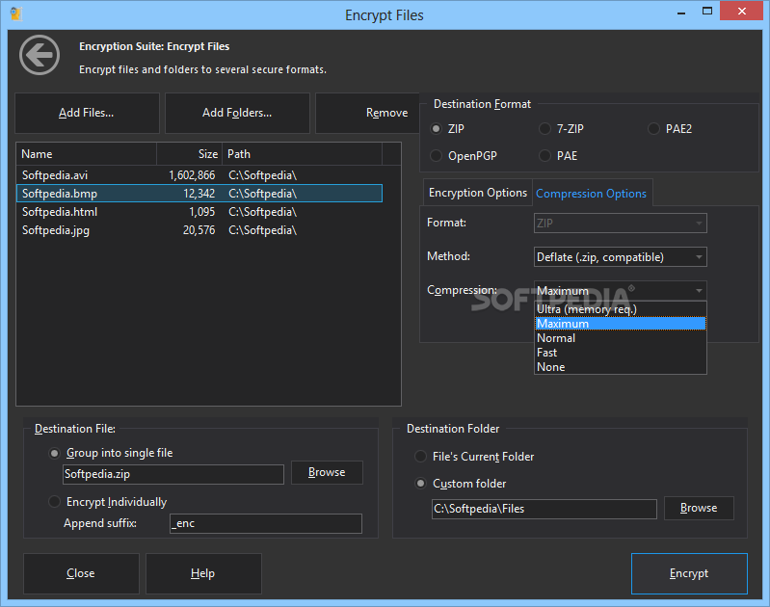This screenshot has width=770, height=607.
Task: Click the C:\Softpedia\Files folder field
Action: coord(544,509)
